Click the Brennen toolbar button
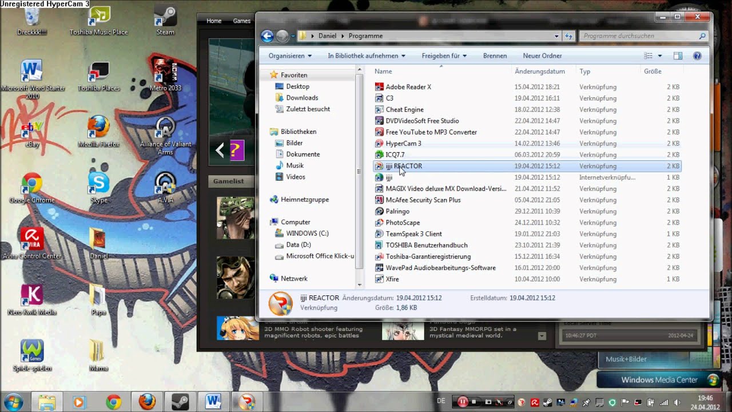732x412 pixels. click(x=495, y=56)
